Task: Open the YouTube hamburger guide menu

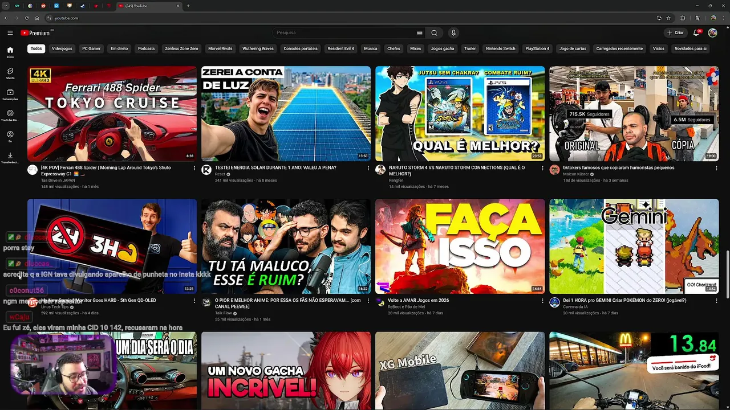Action: (x=10, y=33)
